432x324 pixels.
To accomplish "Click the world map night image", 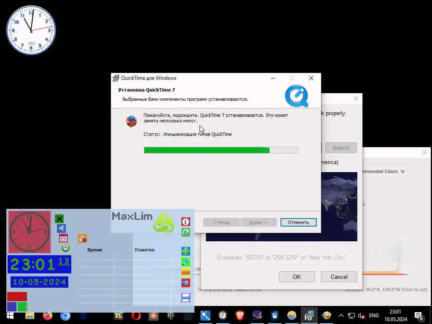I will click(x=339, y=207).
